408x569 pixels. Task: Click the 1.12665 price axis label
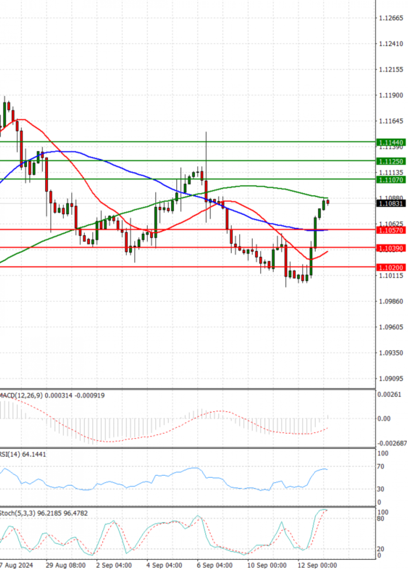click(391, 18)
